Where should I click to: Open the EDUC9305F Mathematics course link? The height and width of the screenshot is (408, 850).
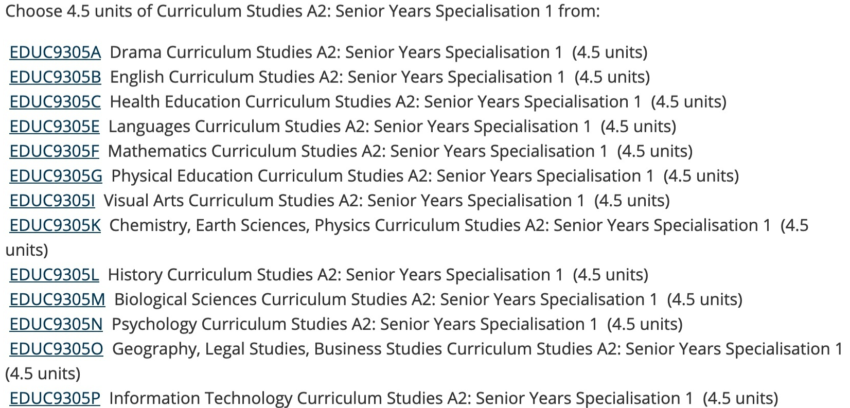54,151
